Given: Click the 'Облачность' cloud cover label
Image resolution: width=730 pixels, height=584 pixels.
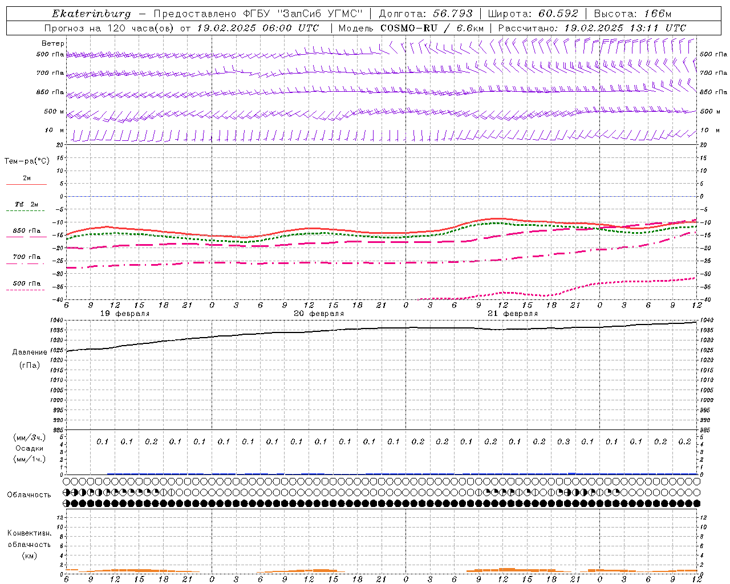Looking at the screenshot, I should click(29, 495).
